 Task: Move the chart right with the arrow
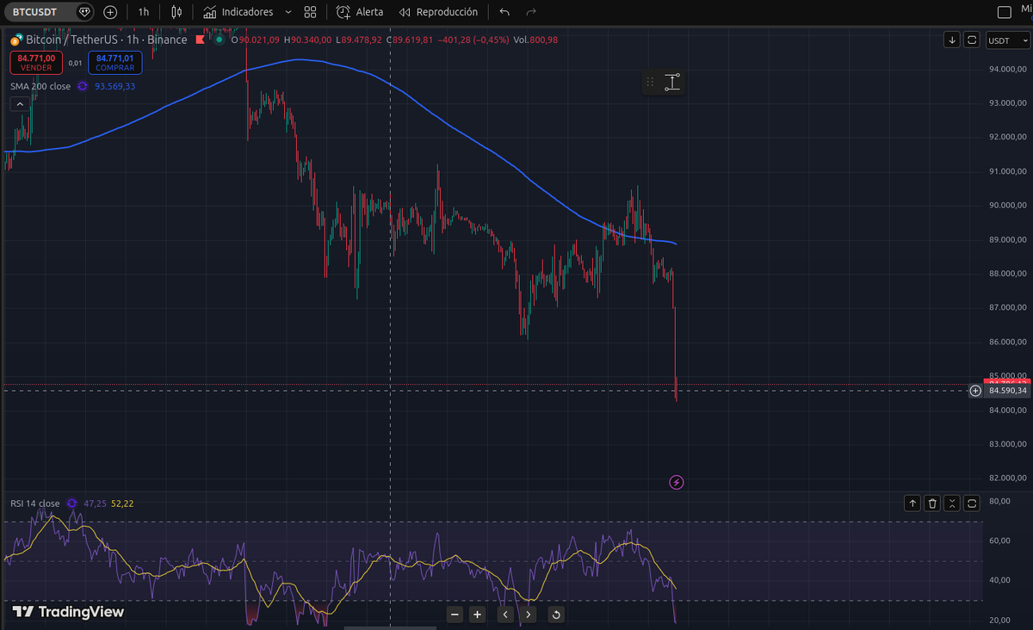pyautogui.click(x=528, y=614)
